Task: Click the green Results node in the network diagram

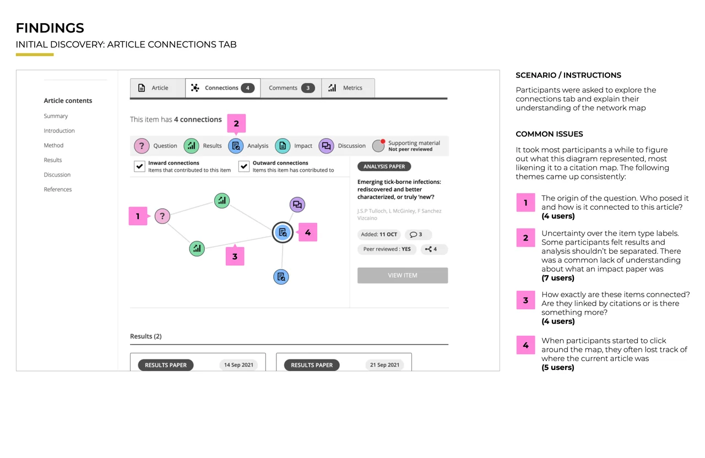Action: click(222, 200)
